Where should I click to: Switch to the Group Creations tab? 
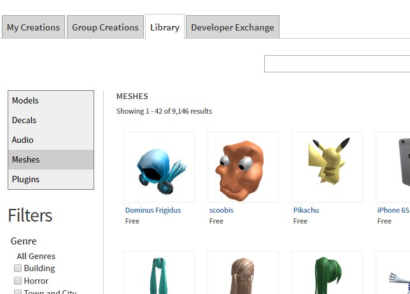(x=105, y=27)
